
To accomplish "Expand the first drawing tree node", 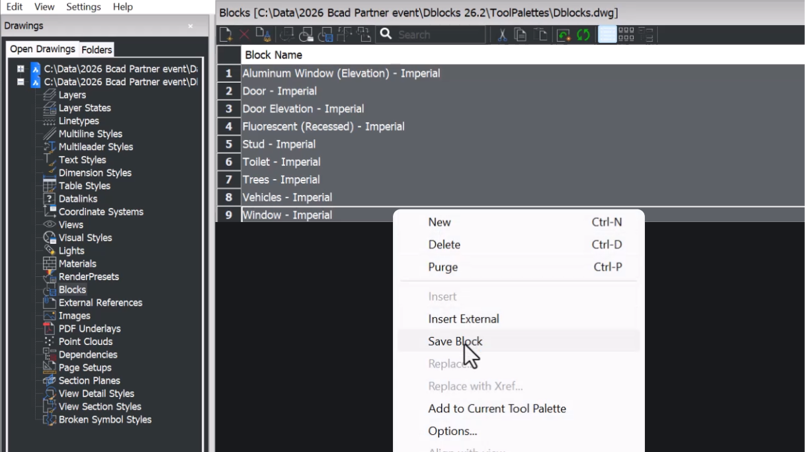I will coord(21,68).
